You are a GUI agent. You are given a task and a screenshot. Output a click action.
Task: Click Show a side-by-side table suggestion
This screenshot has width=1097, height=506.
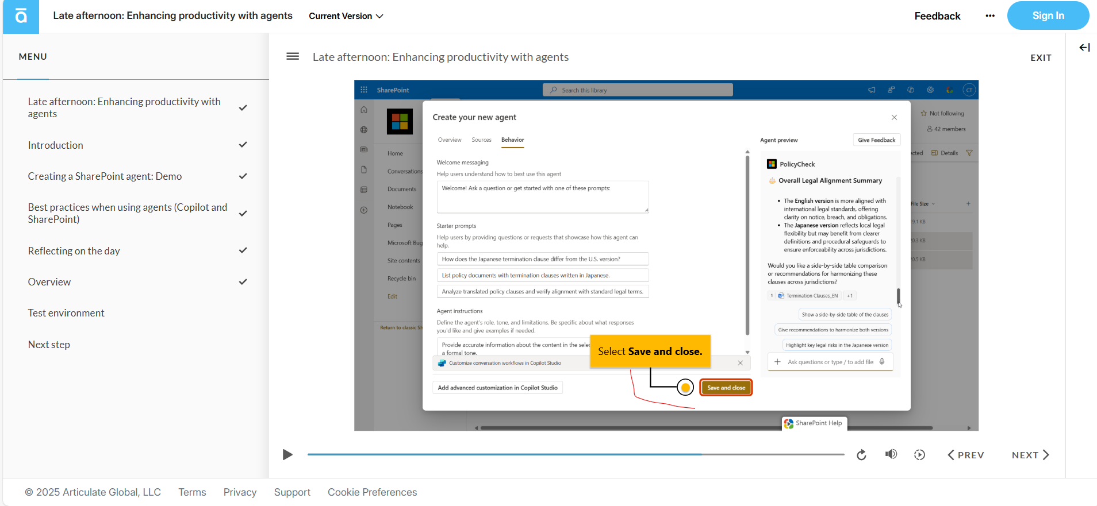pos(845,315)
